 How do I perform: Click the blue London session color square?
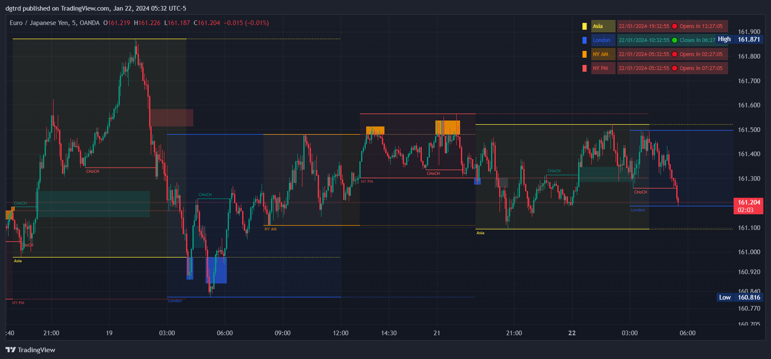click(x=585, y=40)
